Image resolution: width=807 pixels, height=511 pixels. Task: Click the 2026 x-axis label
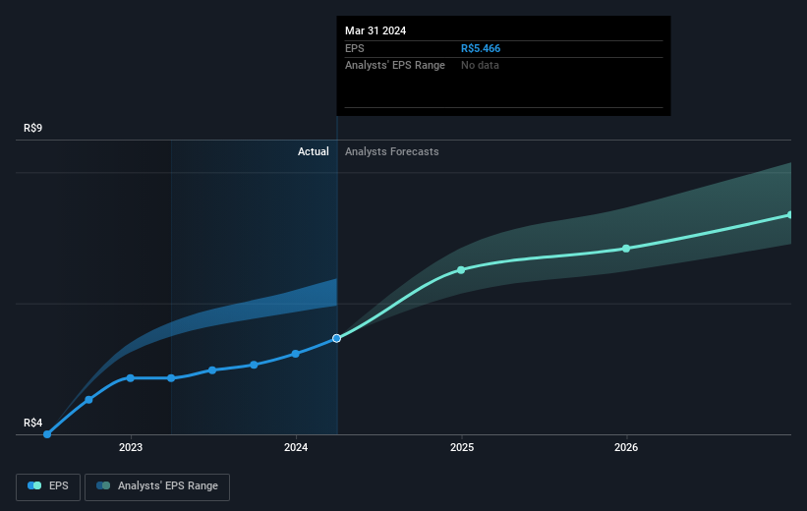point(626,447)
